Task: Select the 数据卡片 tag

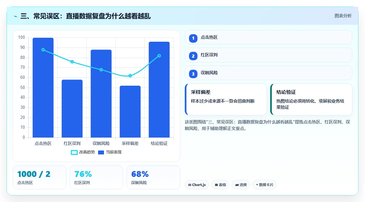Action: 264,185
